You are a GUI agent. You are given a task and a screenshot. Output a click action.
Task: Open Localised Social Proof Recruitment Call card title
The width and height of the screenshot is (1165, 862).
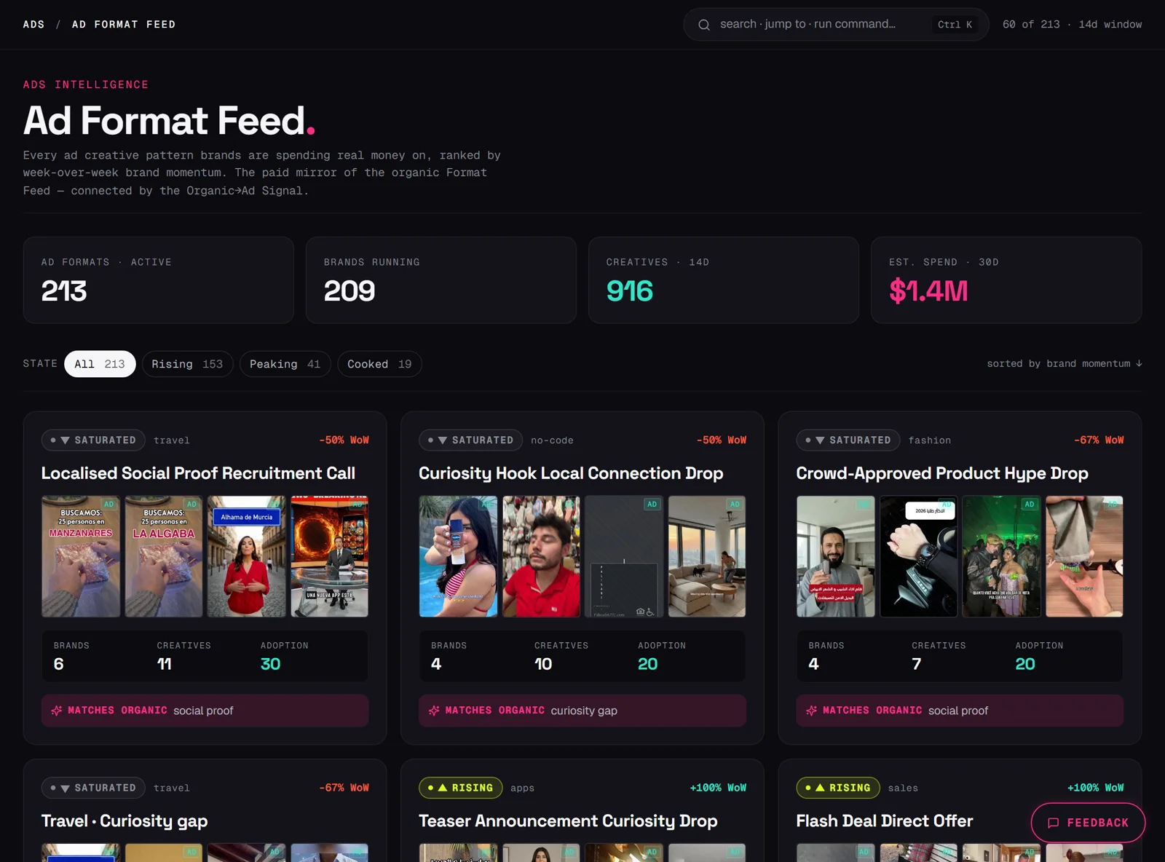198,473
